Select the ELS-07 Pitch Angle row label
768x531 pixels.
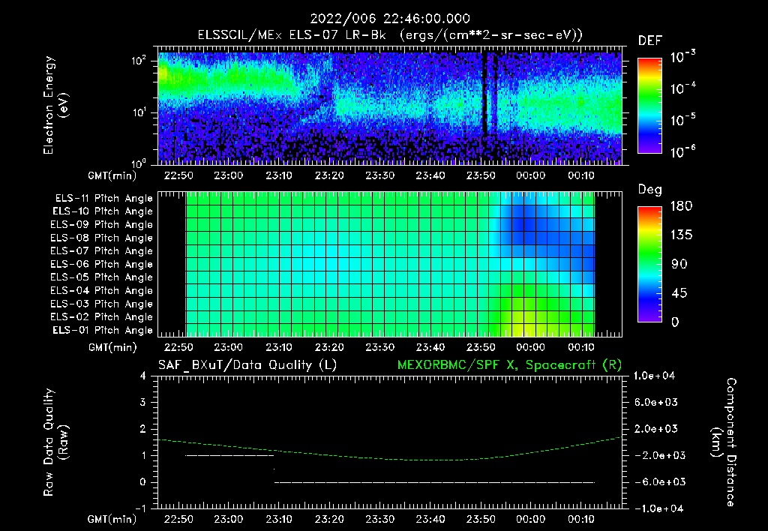pyautogui.click(x=102, y=250)
